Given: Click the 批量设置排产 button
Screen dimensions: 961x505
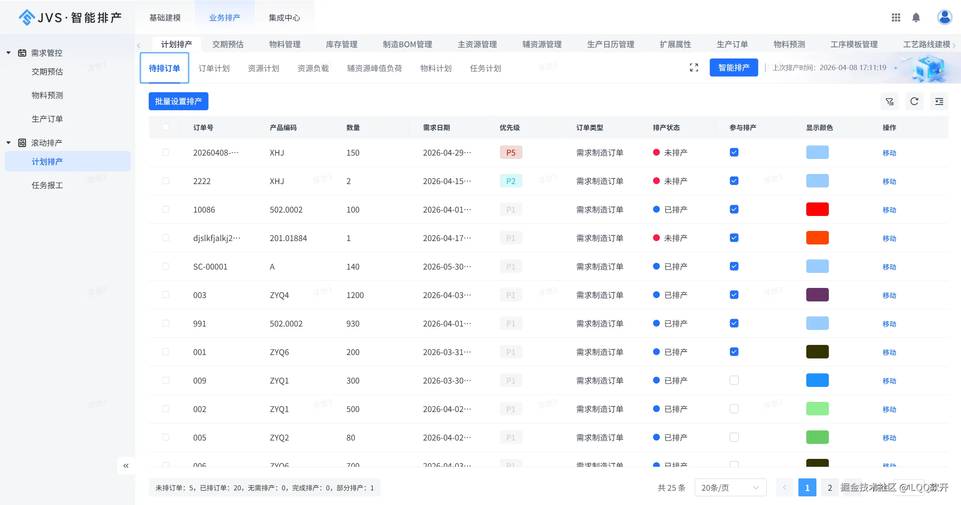Looking at the screenshot, I should (178, 101).
